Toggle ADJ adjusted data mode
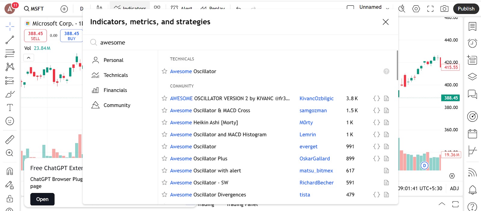481x211 pixels. [x=454, y=188]
